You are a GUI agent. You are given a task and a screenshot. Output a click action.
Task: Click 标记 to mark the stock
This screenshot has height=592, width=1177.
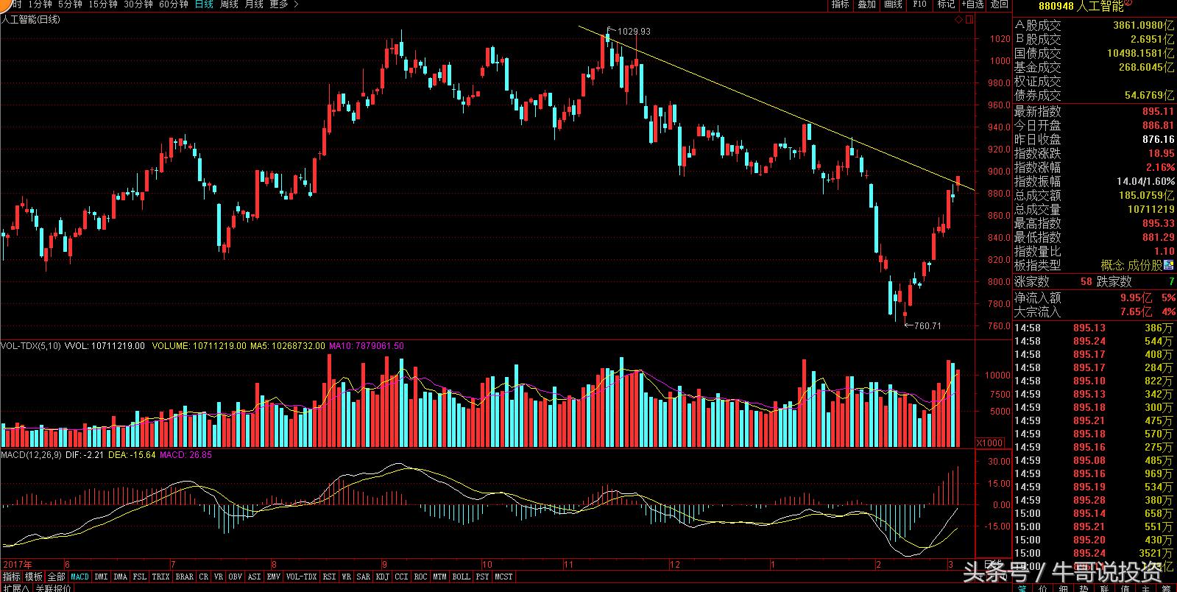(x=946, y=4)
